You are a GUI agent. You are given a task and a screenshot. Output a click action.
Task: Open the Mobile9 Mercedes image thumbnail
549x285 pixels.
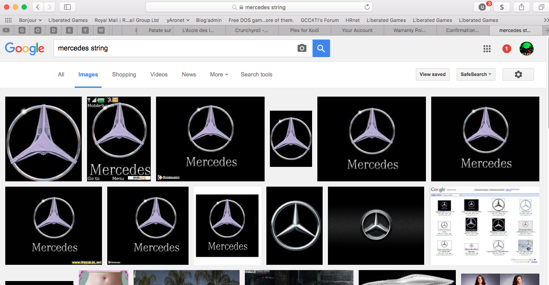(x=119, y=139)
